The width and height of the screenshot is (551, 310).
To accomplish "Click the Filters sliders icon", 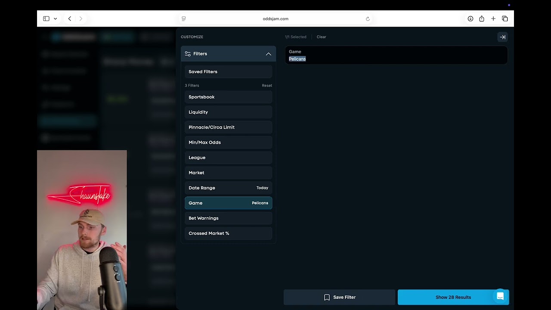I will 188,54.
